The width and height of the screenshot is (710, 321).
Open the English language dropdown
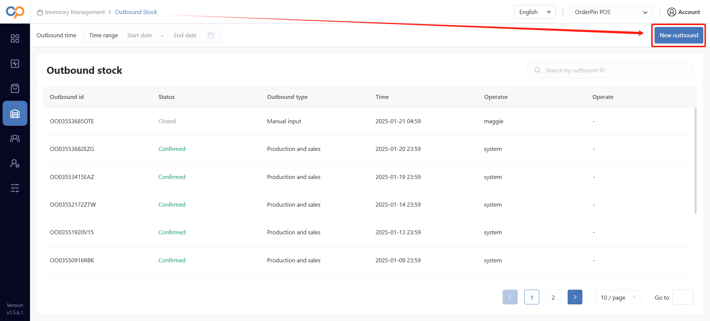click(x=535, y=12)
